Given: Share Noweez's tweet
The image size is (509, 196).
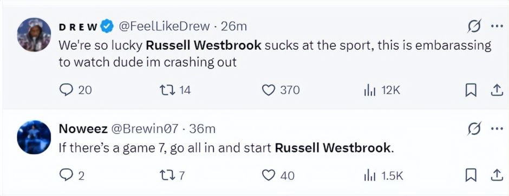Looking at the screenshot, I should coord(495,175).
